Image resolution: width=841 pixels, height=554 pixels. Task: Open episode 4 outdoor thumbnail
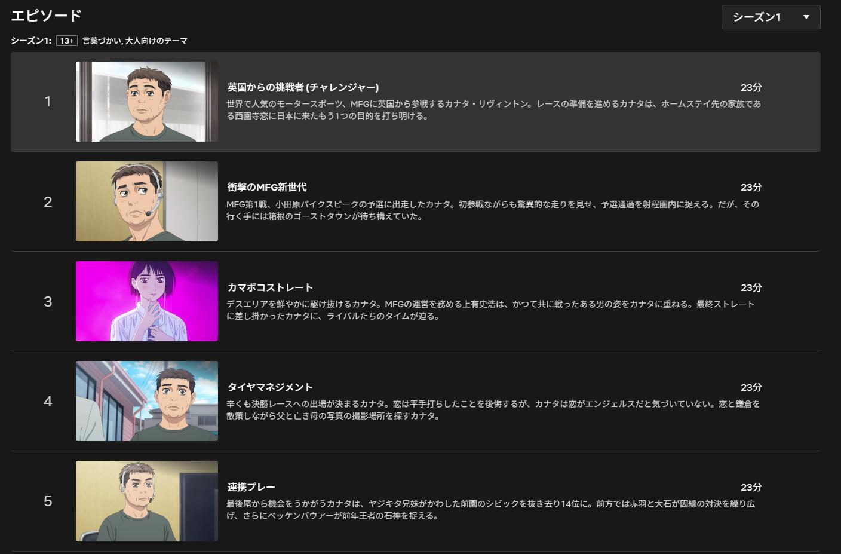[147, 401]
